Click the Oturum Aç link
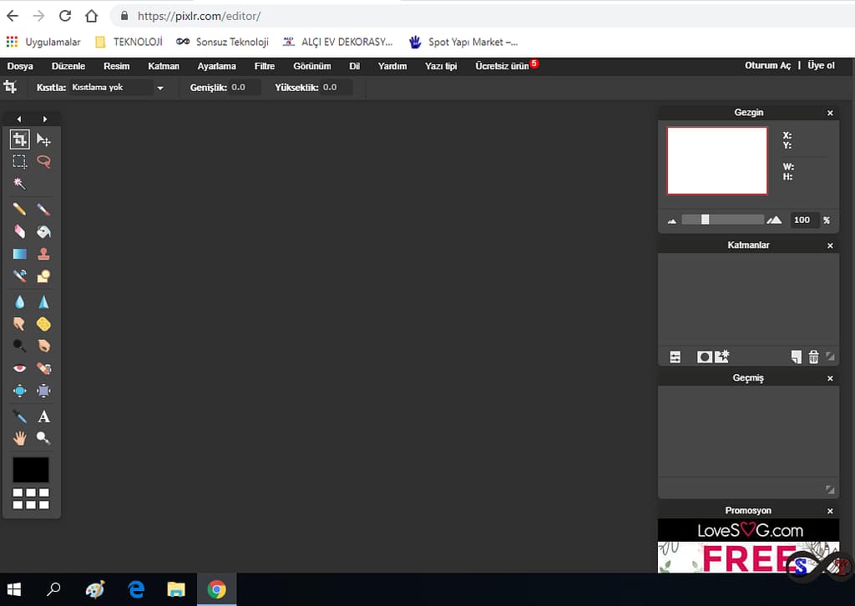This screenshot has height=606, width=855. click(x=767, y=66)
